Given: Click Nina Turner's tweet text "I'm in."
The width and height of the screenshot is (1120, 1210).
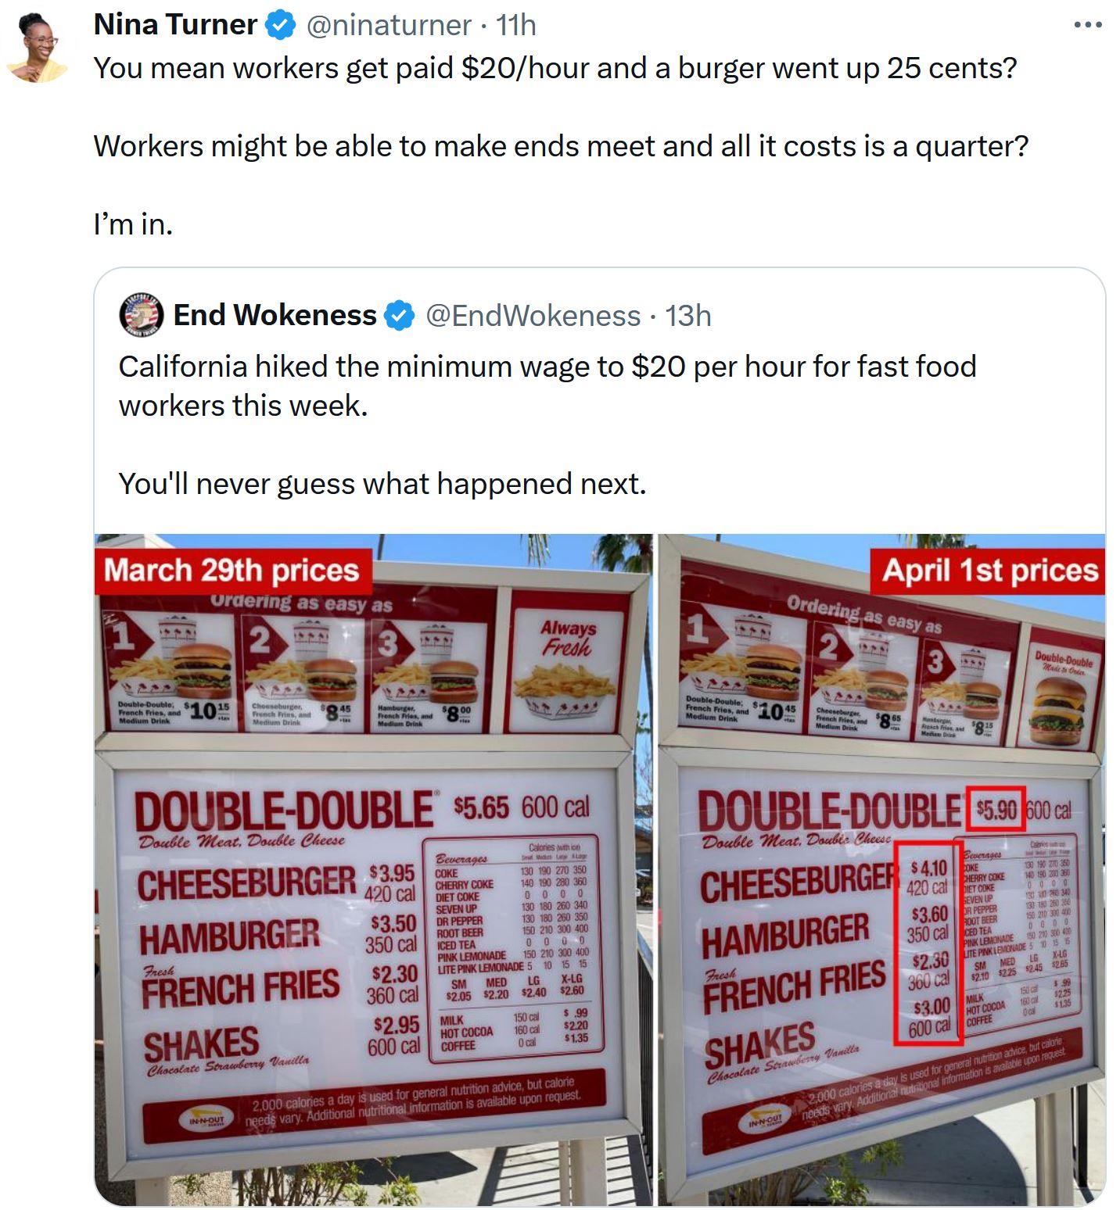Looking at the screenshot, I should [133, 224].
